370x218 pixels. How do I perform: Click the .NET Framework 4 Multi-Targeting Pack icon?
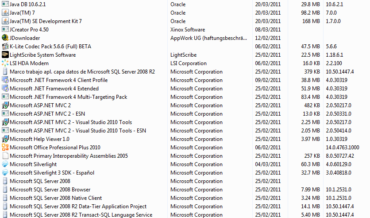point(5,97)
